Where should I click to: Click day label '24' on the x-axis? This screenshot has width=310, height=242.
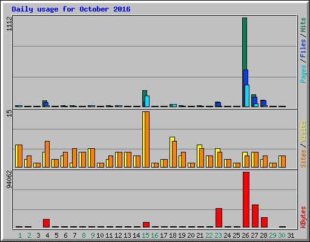227,235
